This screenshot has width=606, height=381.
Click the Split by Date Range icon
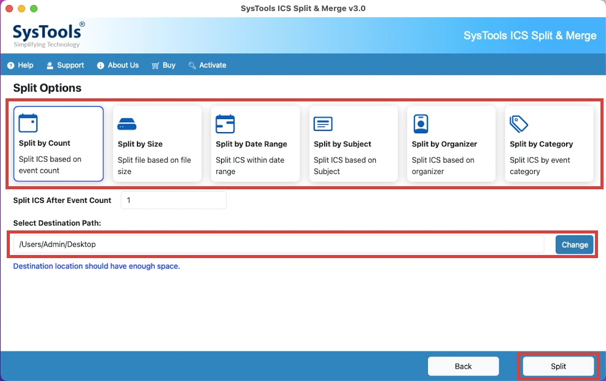pyautogui.click(x=225, y=124)
